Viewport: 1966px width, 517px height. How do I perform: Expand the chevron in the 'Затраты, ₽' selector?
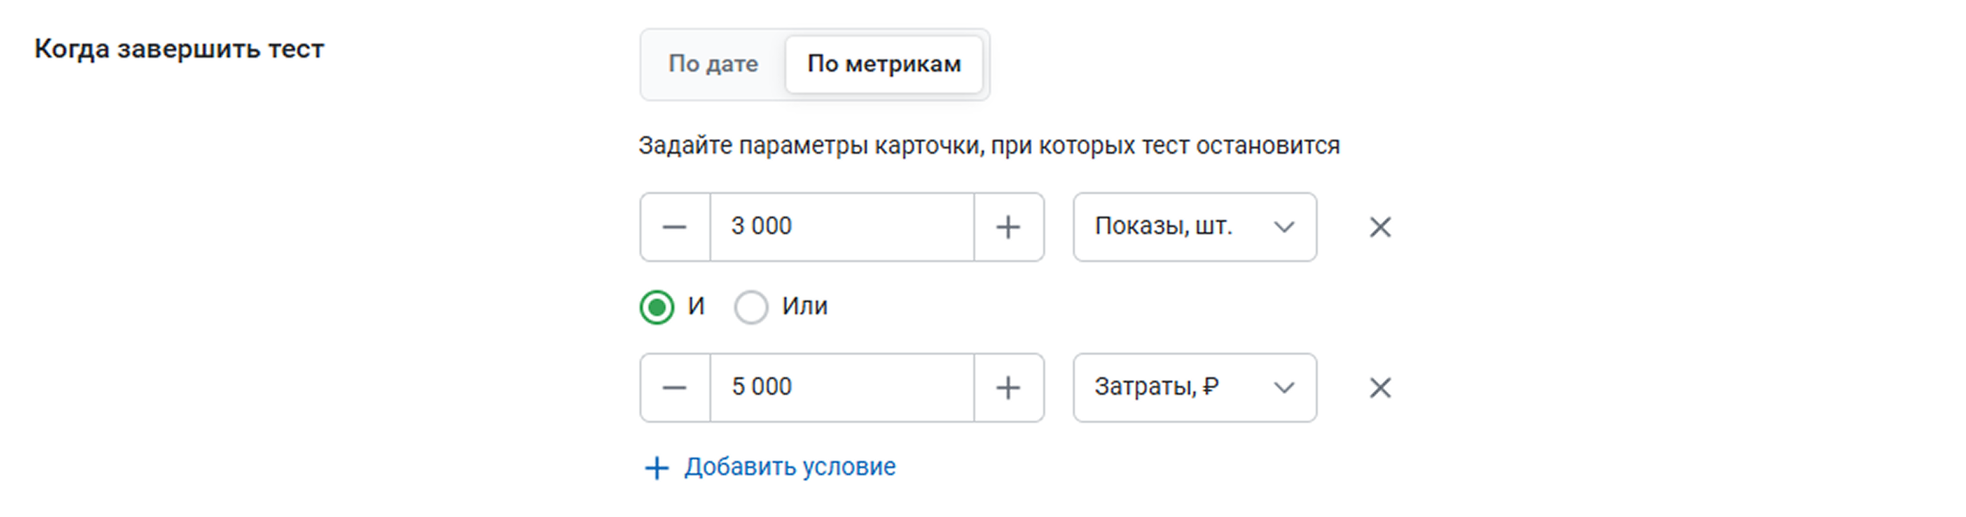(x=1284, y=388)
